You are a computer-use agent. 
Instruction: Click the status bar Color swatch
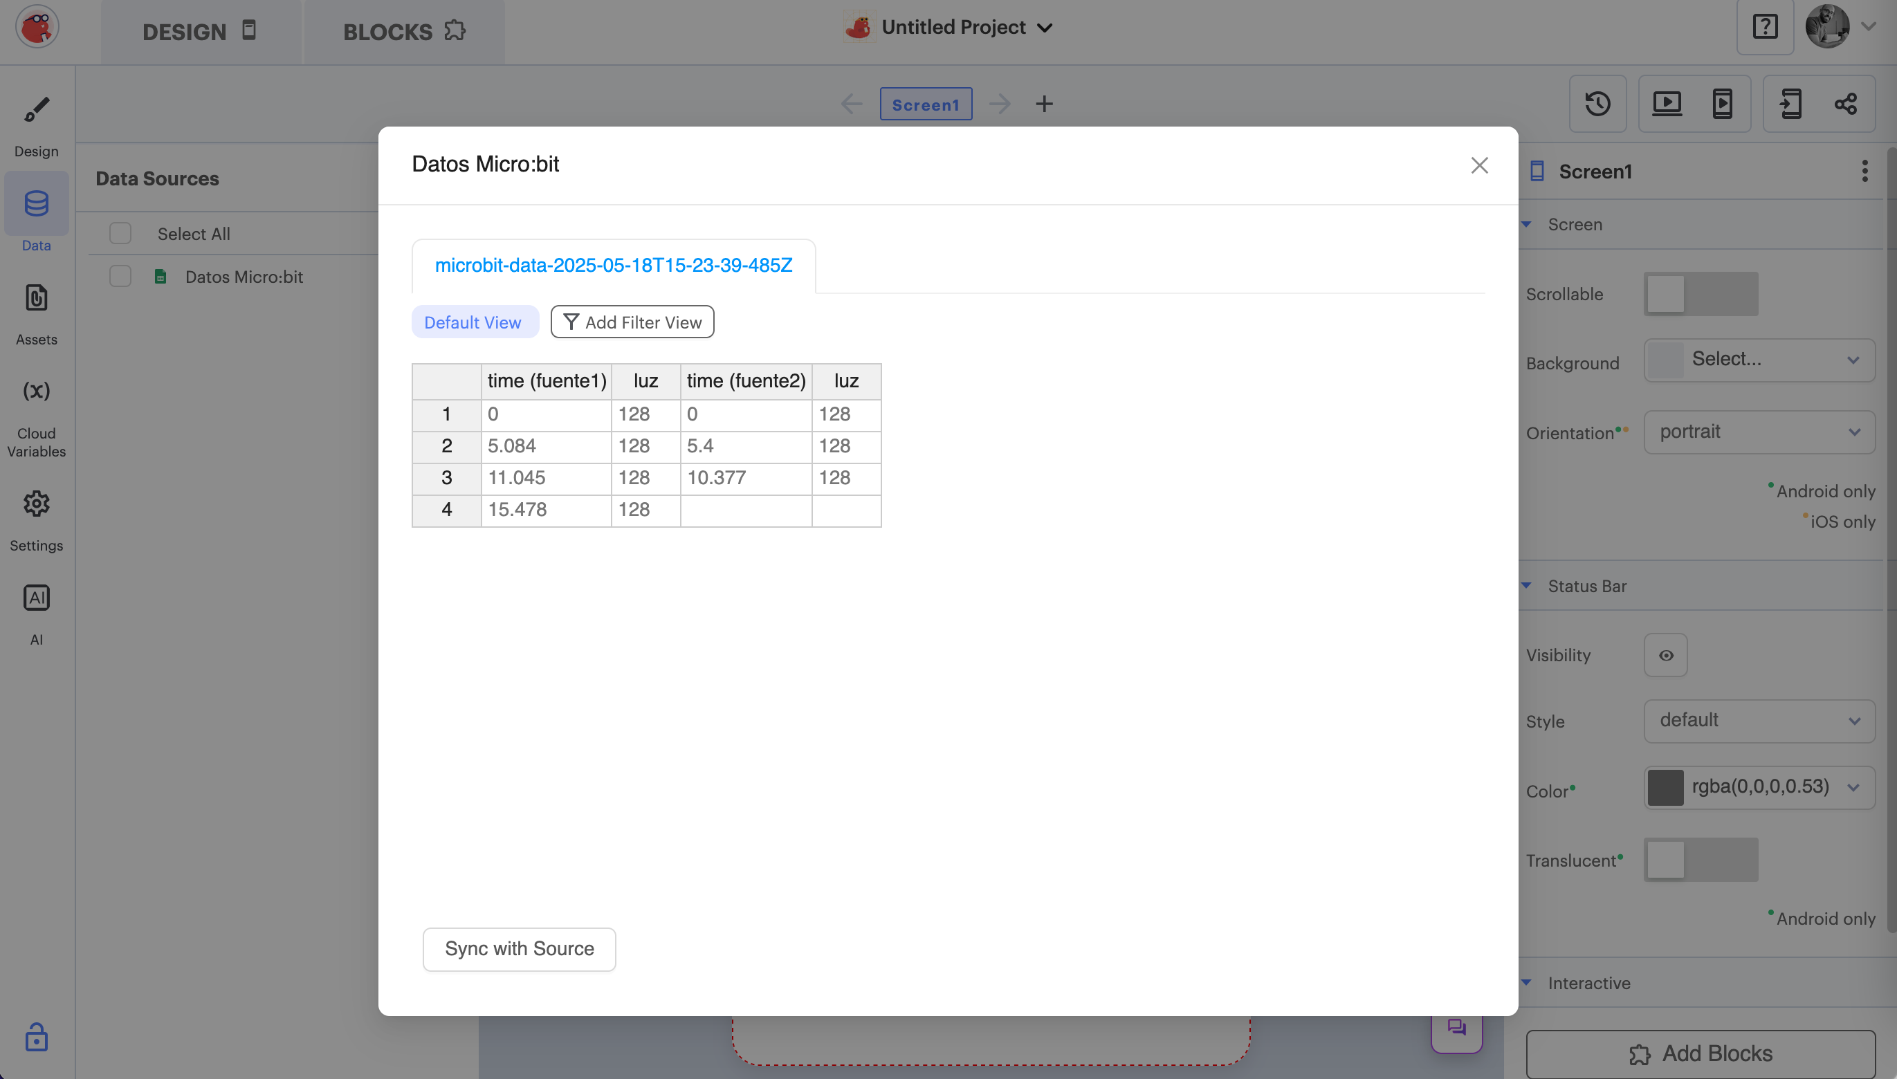coord(1666,787)
